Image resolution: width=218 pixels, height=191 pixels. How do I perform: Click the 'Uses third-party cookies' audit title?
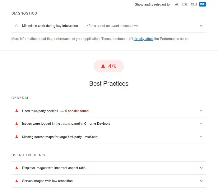40,111
